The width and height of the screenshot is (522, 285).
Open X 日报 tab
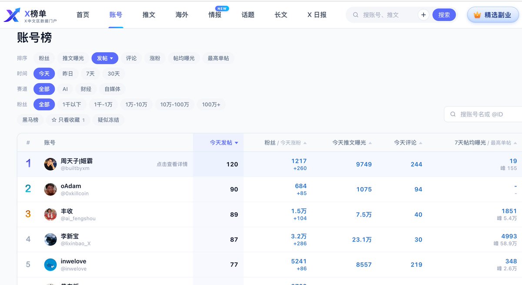[x=317, y=15]
